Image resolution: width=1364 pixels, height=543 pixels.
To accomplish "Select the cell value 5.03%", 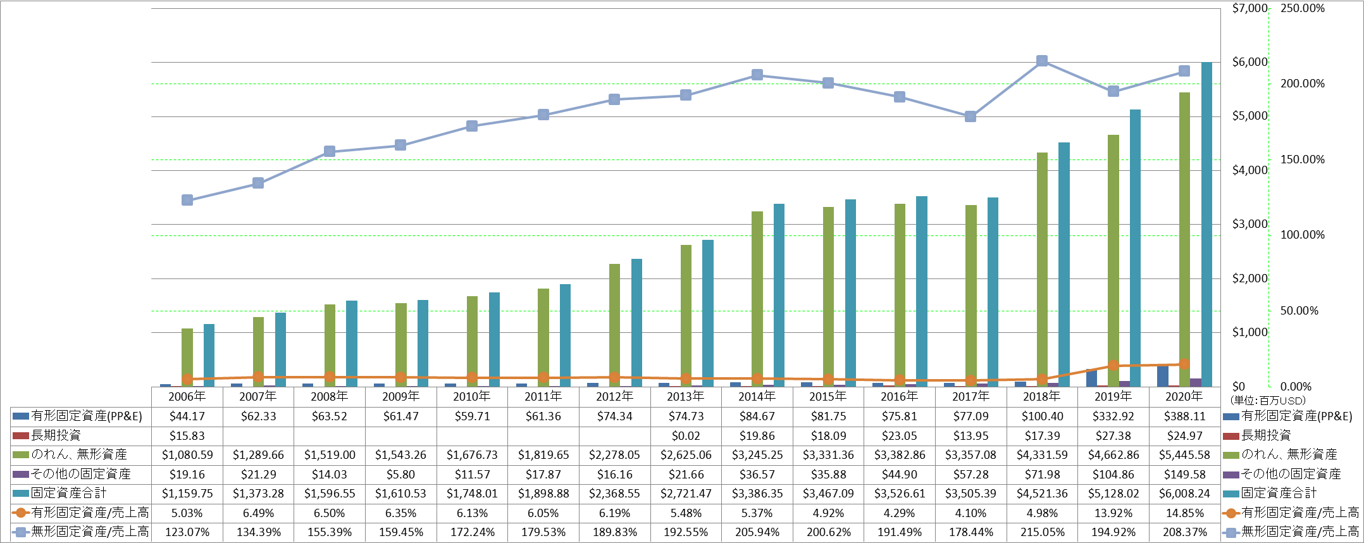I will pos(187,513).
